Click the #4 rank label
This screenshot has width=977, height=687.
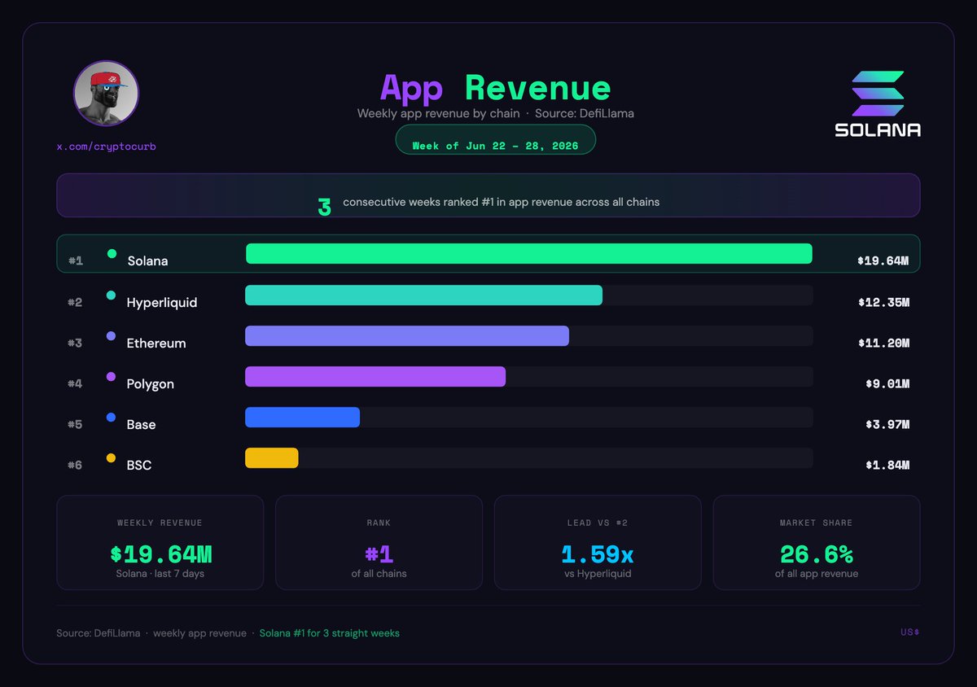[75, 383]
